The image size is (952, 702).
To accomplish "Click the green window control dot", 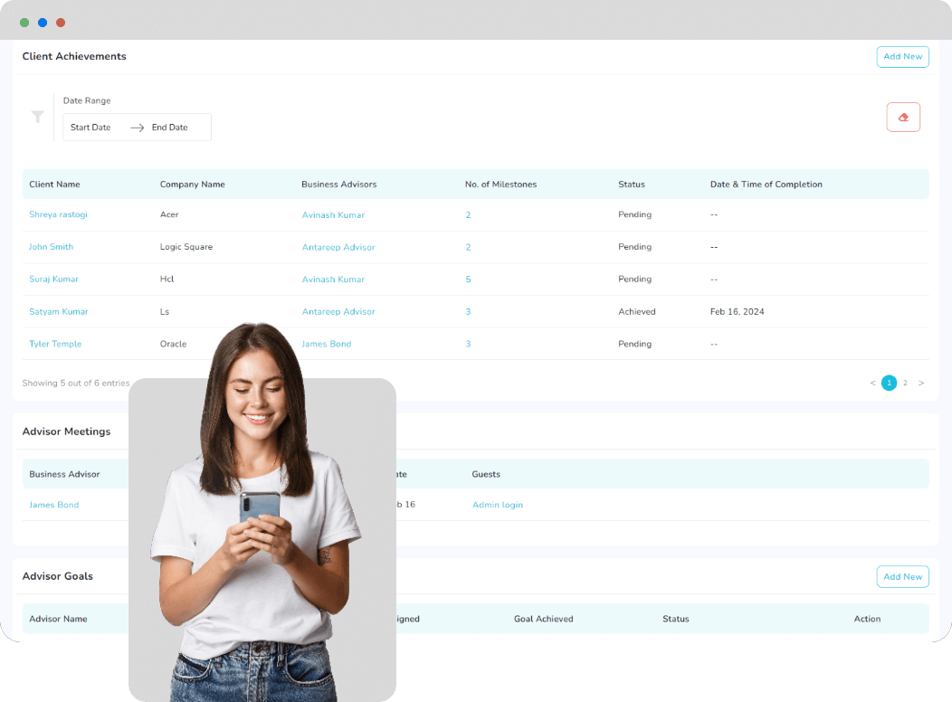I will tap(24, 22).
